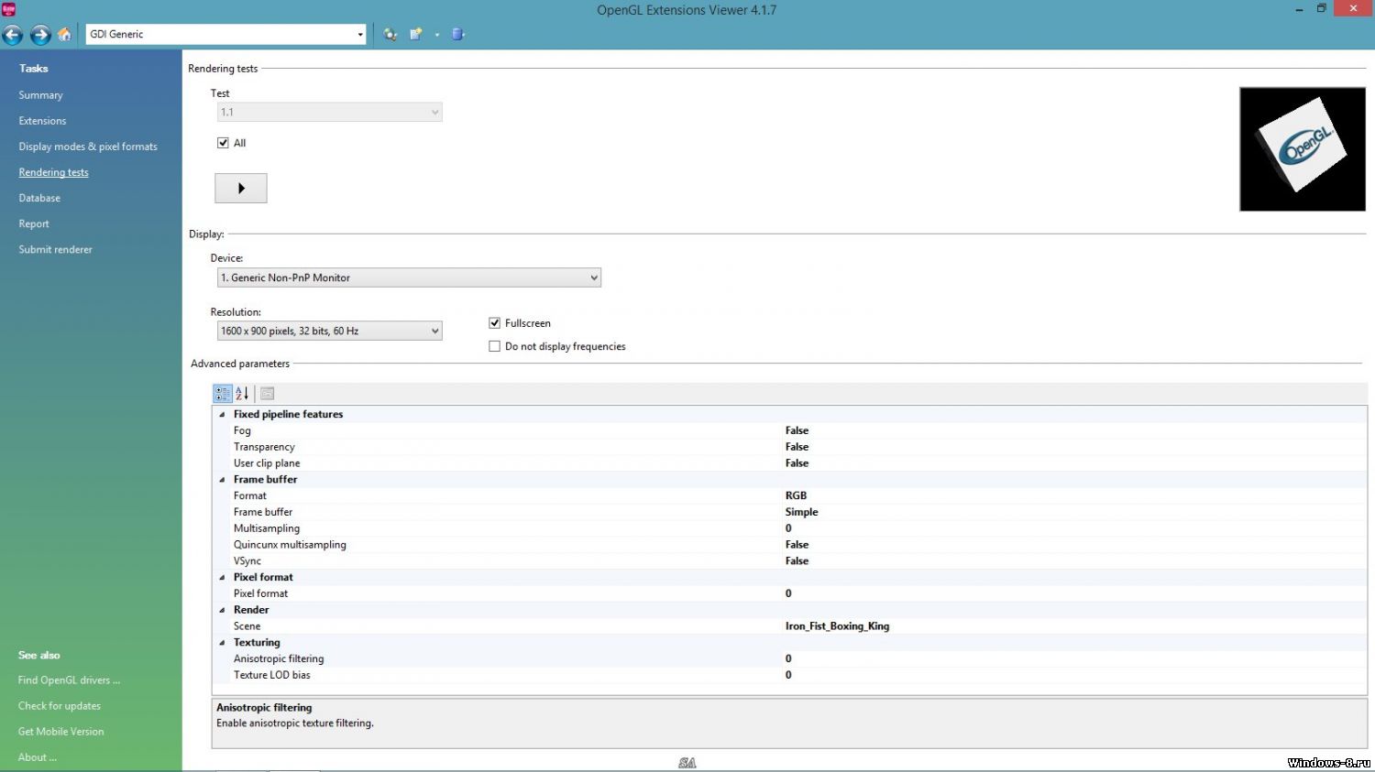This screenshot has height=772, width=1375.
Task: Select the Rendering tests task
Action: (x=53, y=172)
